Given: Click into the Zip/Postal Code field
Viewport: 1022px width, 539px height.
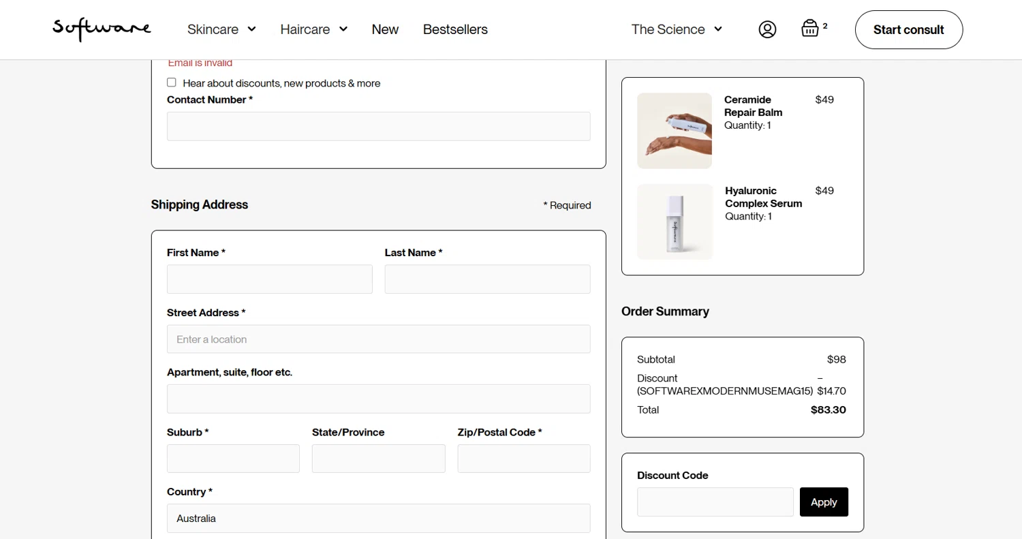Looking at the screenshot, I should [524, 459].
